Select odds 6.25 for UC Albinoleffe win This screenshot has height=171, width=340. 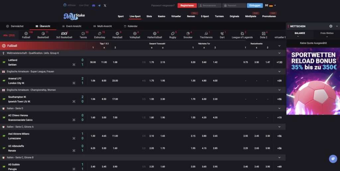[93, 148]
